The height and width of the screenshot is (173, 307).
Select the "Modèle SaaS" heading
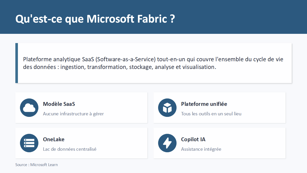tap(59, 104)
